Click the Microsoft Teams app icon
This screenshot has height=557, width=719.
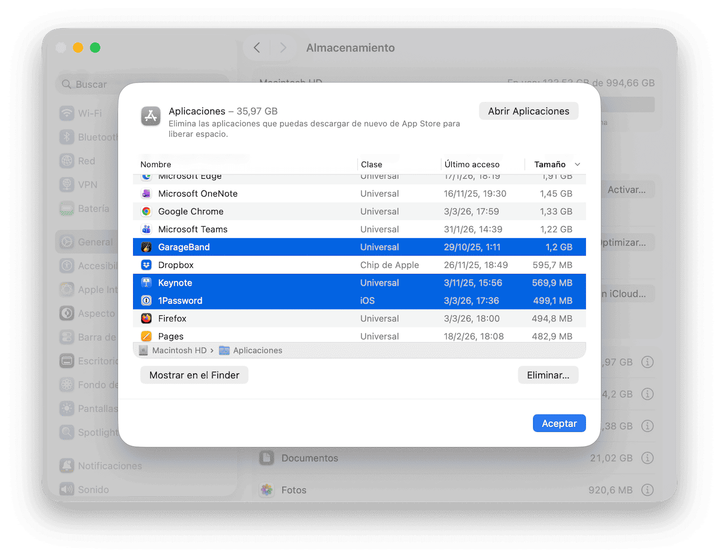[146, 229]
